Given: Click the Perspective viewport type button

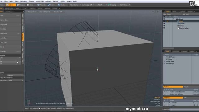Looking at the screenshot, I should pos(32,12).
